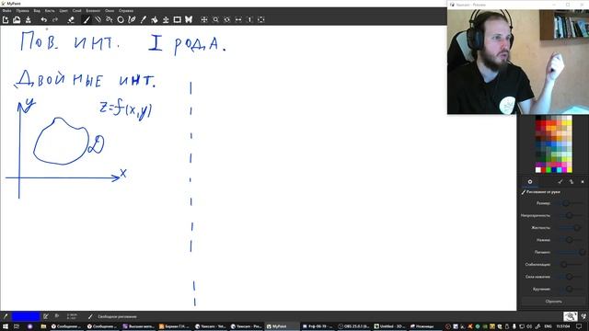The width and height of the screenshot is (589, 331).
Task: Redo the undone stroke
Action: (55, 20)
